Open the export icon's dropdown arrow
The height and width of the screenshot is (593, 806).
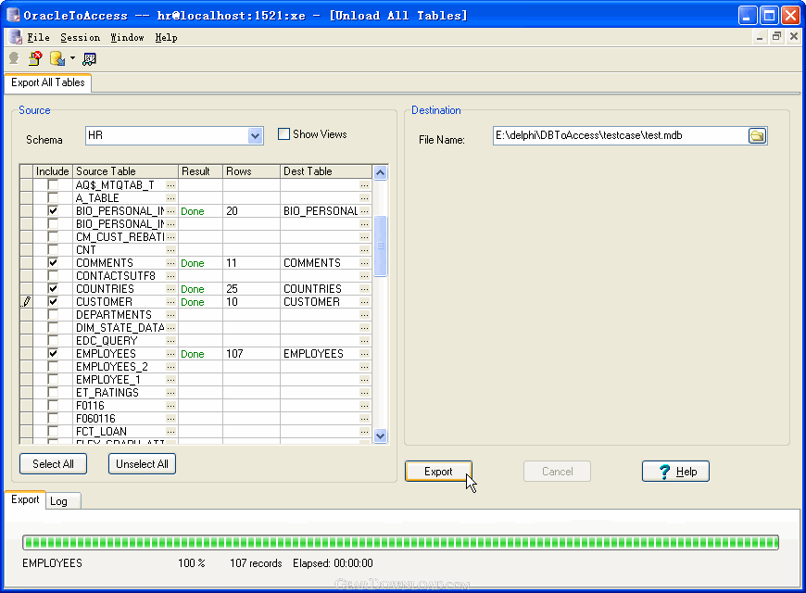72,58
